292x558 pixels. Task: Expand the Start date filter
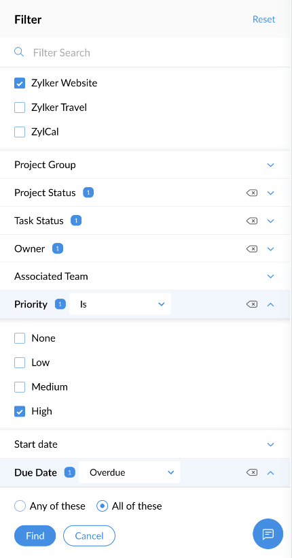coord(145,444)
